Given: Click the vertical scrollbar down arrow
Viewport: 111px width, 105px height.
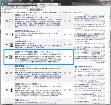Looking at the screenshot, I should click(109, 102).
